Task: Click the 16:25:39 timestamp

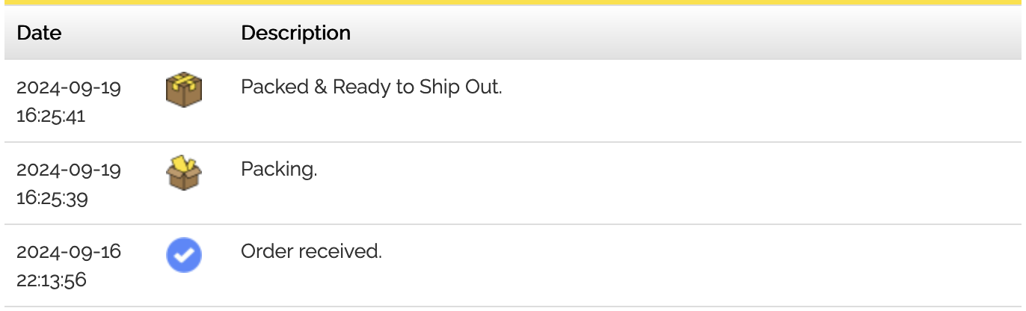Action: [x=52, y=198]
